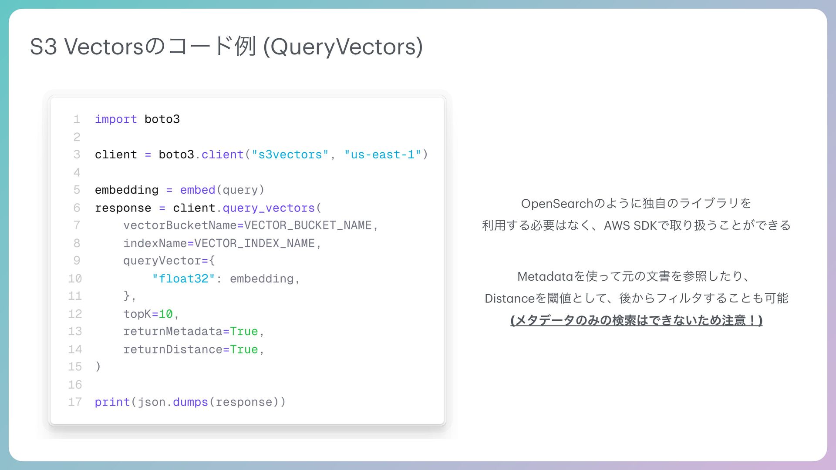The height and width of the screenshot is (470, 836).
Task: Click the topK value 10
Action: (x=165, y=314)
